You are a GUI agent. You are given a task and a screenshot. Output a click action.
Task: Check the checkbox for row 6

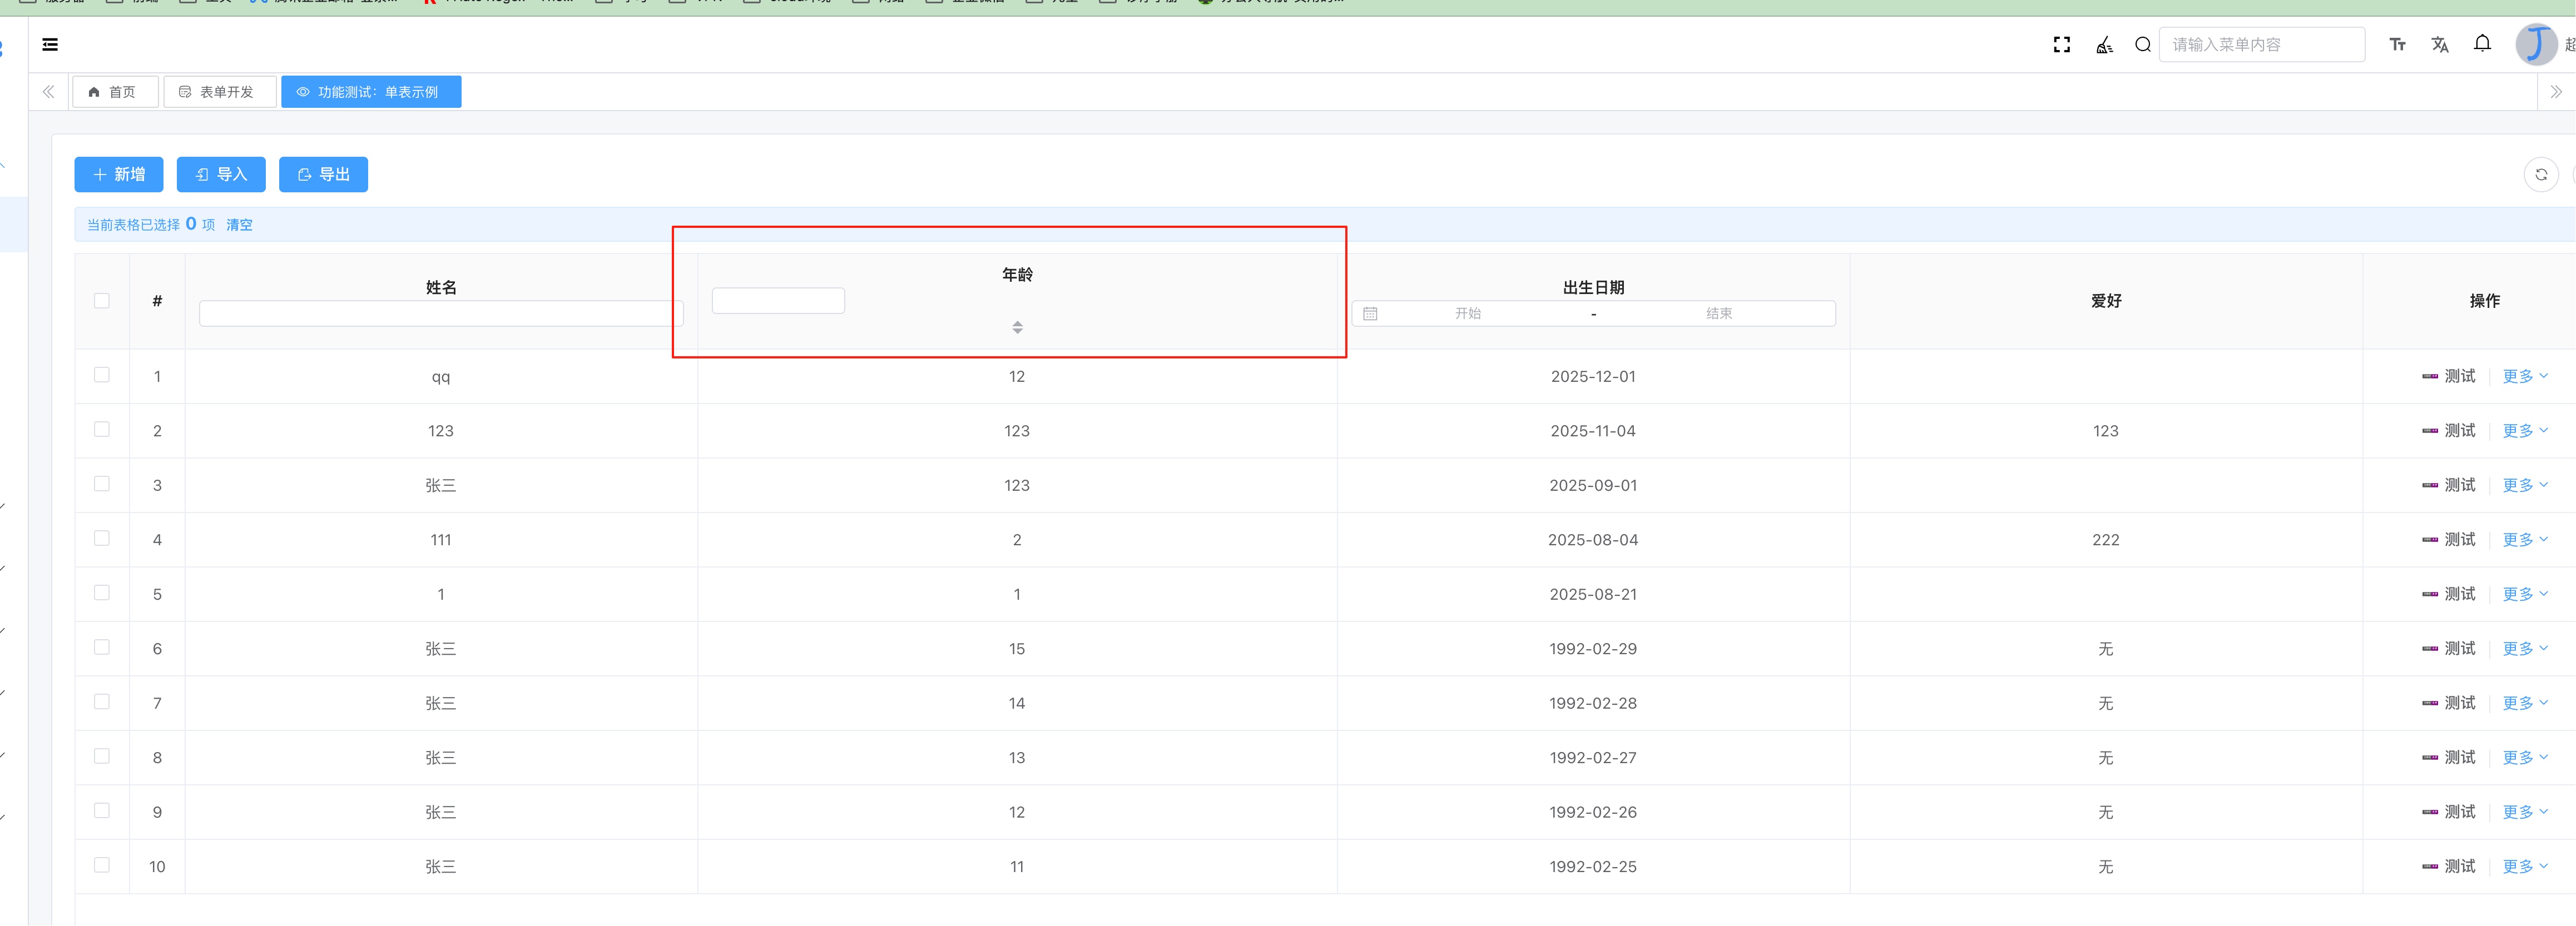(102, 648)
